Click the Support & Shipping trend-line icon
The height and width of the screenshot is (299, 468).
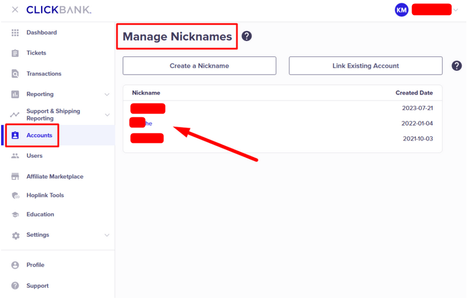[14, 115]
